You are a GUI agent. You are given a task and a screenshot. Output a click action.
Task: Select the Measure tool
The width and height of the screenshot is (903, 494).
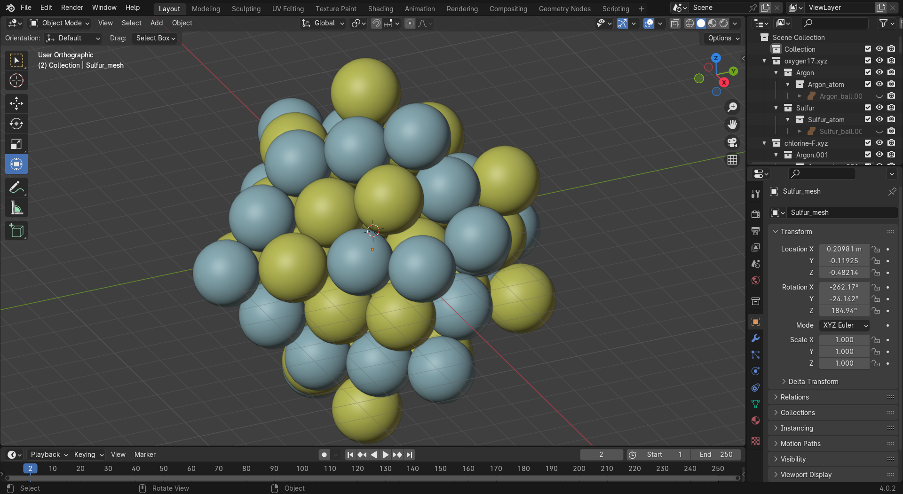16,208
